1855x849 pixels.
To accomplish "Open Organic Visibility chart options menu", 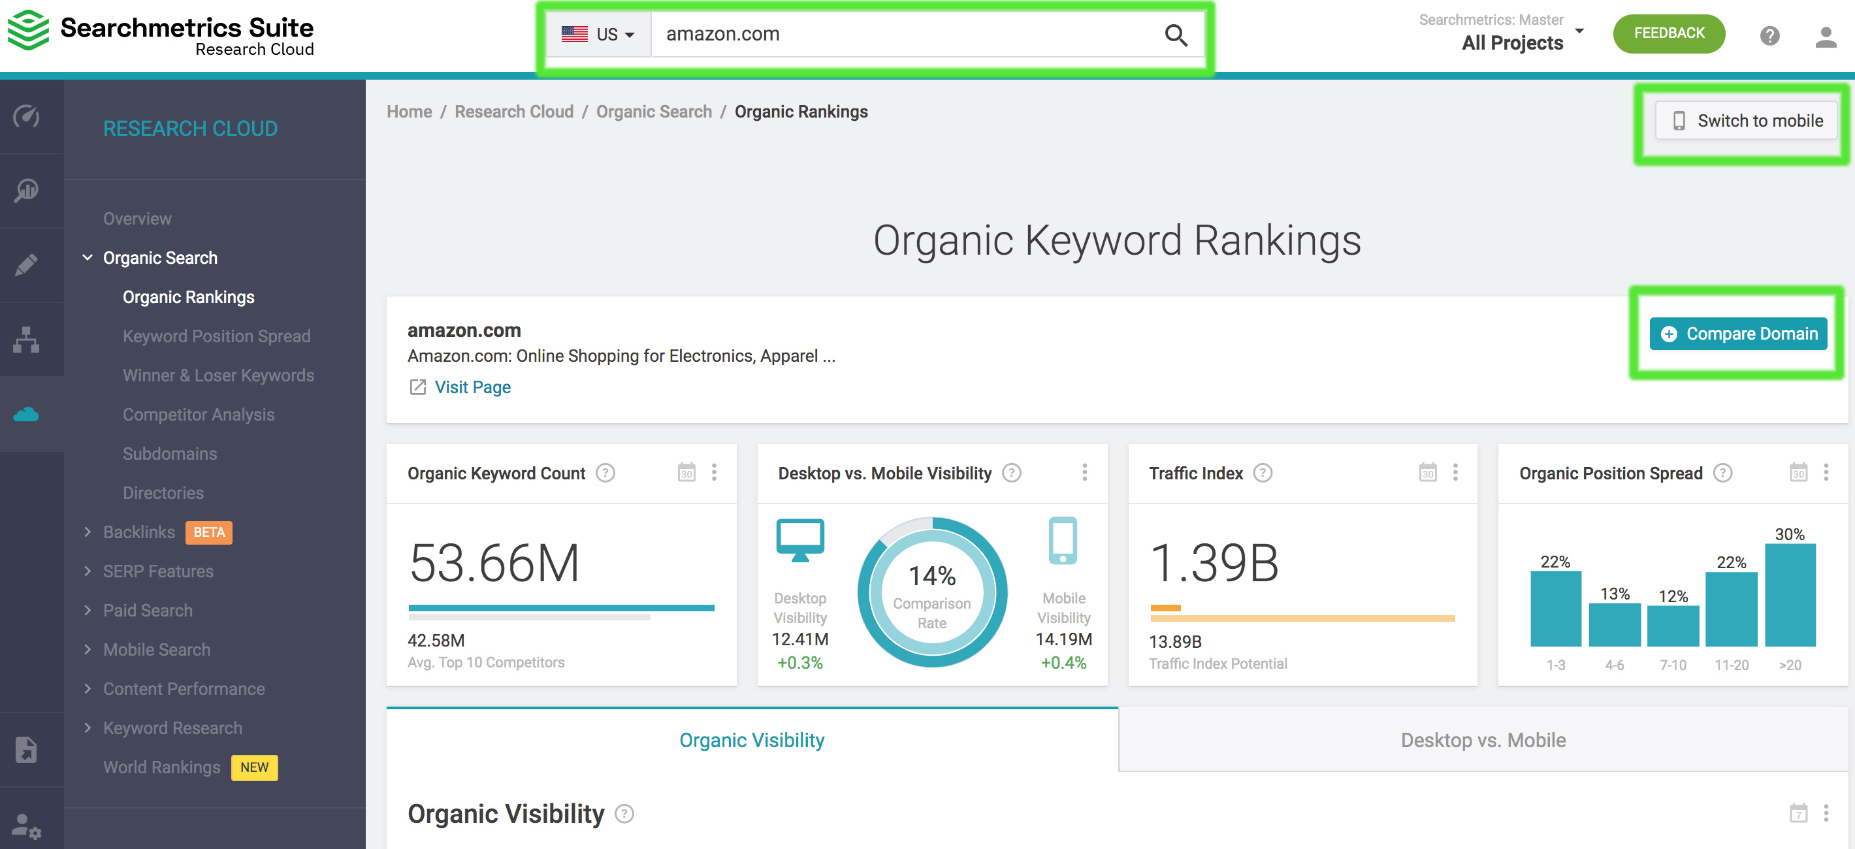I will coord(1826,813).
